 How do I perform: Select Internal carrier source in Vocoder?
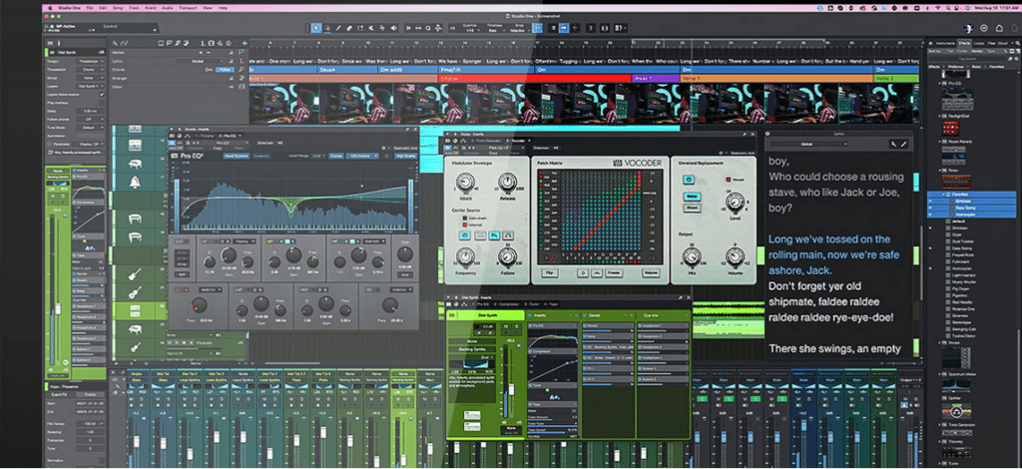pyautogui.click(x=465, y=225)
